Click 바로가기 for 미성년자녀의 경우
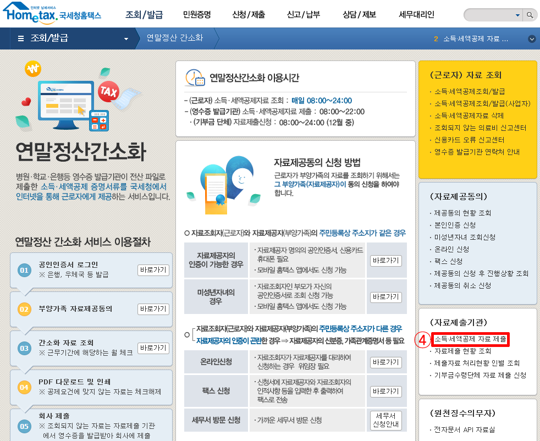 pos(385,297)
